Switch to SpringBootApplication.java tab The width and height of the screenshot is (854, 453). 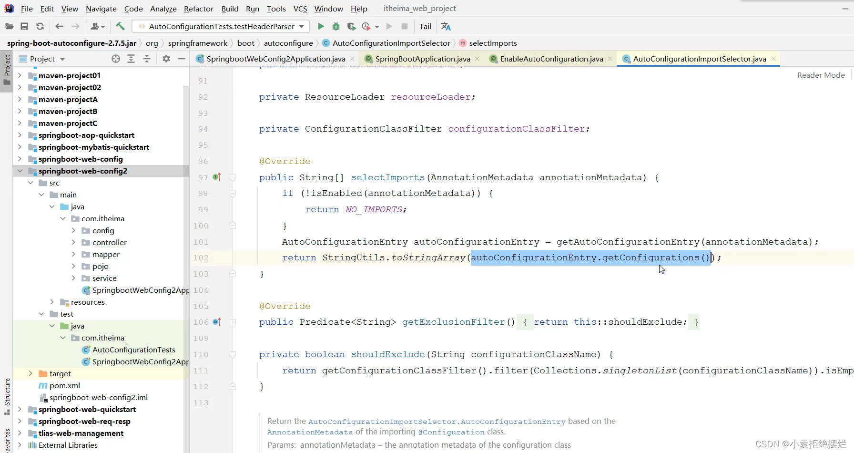click(423, 59)
